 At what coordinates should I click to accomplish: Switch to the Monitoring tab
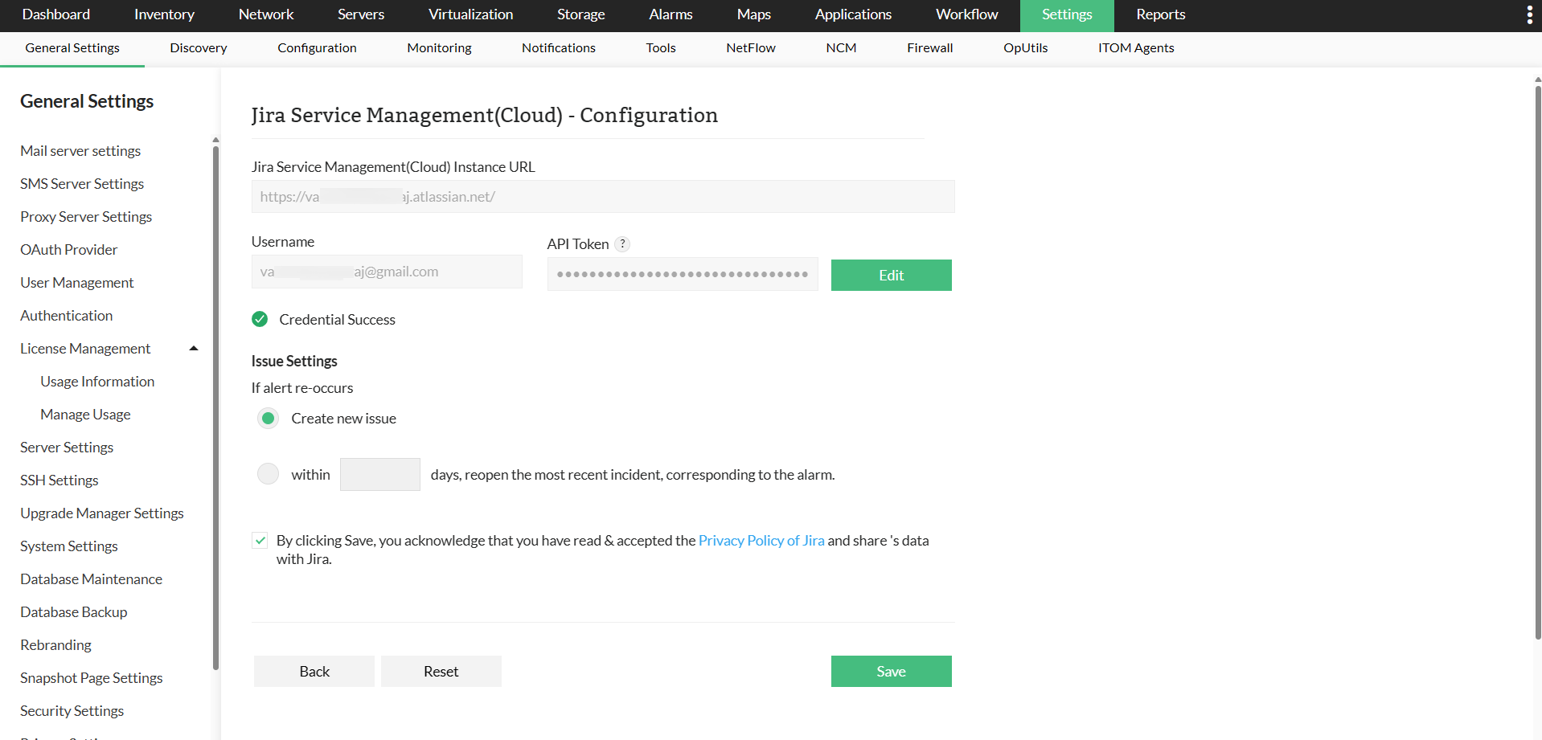coord(439,48)
